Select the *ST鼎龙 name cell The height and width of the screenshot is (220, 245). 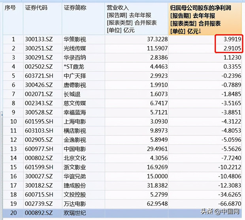(x=83, y=67)
